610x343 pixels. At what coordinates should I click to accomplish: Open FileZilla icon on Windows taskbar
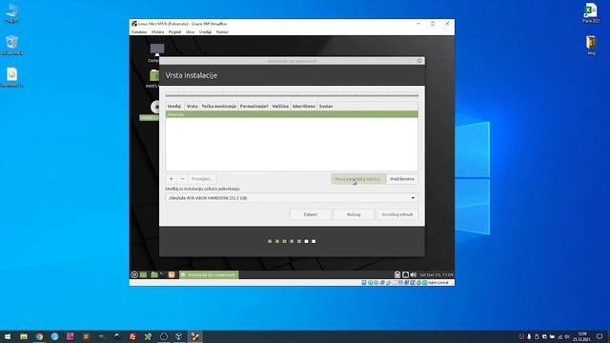tap(132, 336)
